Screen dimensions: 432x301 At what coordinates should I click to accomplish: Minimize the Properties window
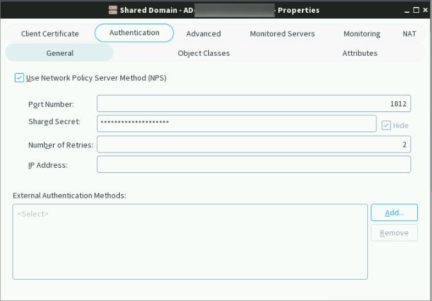(407, 10)
